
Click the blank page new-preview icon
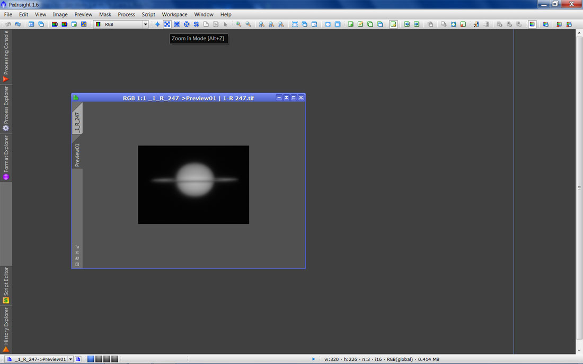click(x=206, y=24)
